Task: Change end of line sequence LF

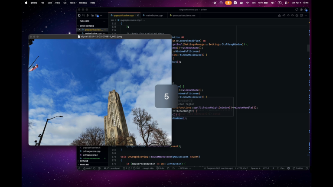Action: [x=273, y=168]
